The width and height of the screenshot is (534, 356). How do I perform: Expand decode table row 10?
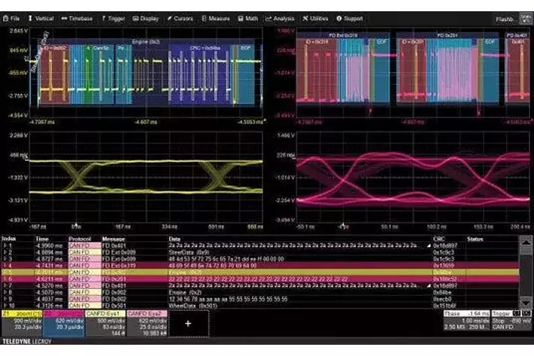tap(5, 306)
